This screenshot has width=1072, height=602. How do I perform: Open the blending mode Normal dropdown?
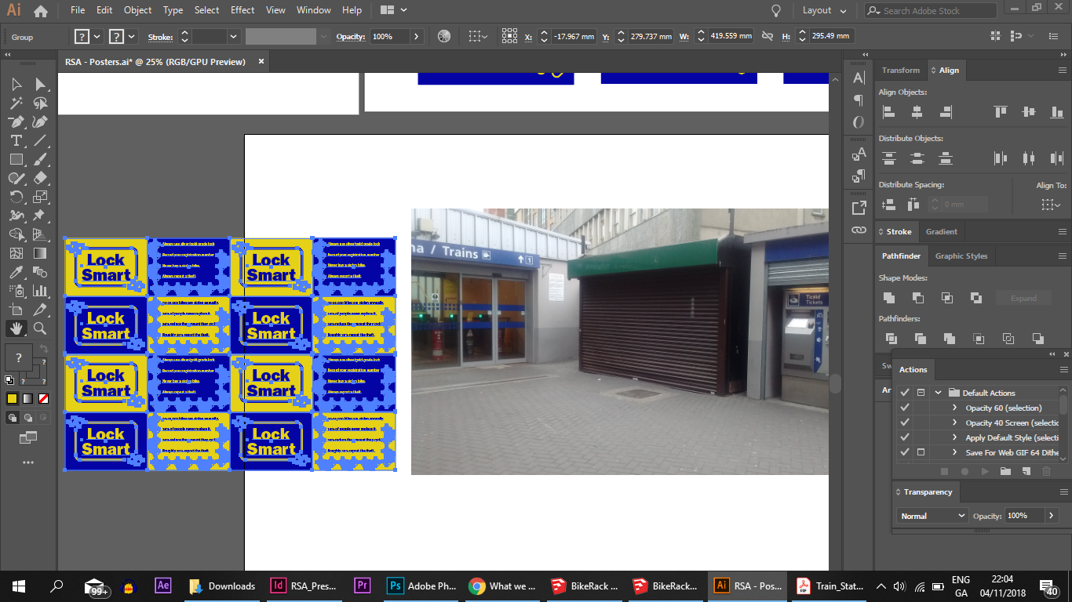point(932,516)
